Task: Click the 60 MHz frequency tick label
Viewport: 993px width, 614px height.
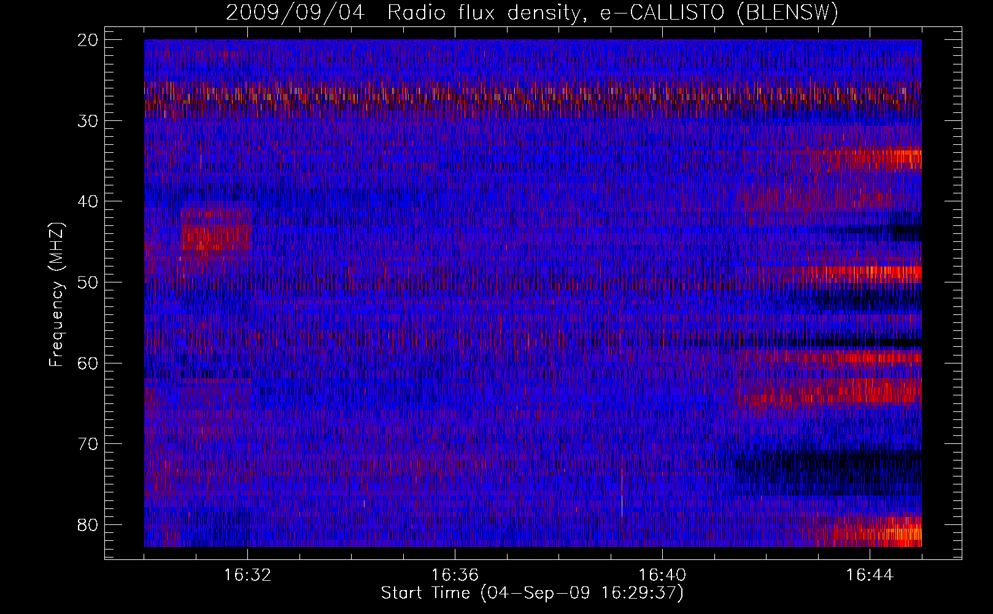Action: point(88,363)
